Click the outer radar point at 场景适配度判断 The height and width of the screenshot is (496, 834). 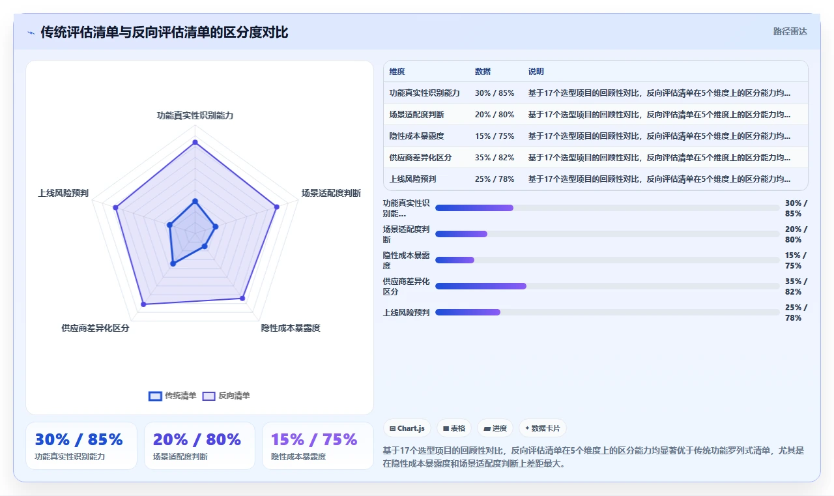coord(276,207)
